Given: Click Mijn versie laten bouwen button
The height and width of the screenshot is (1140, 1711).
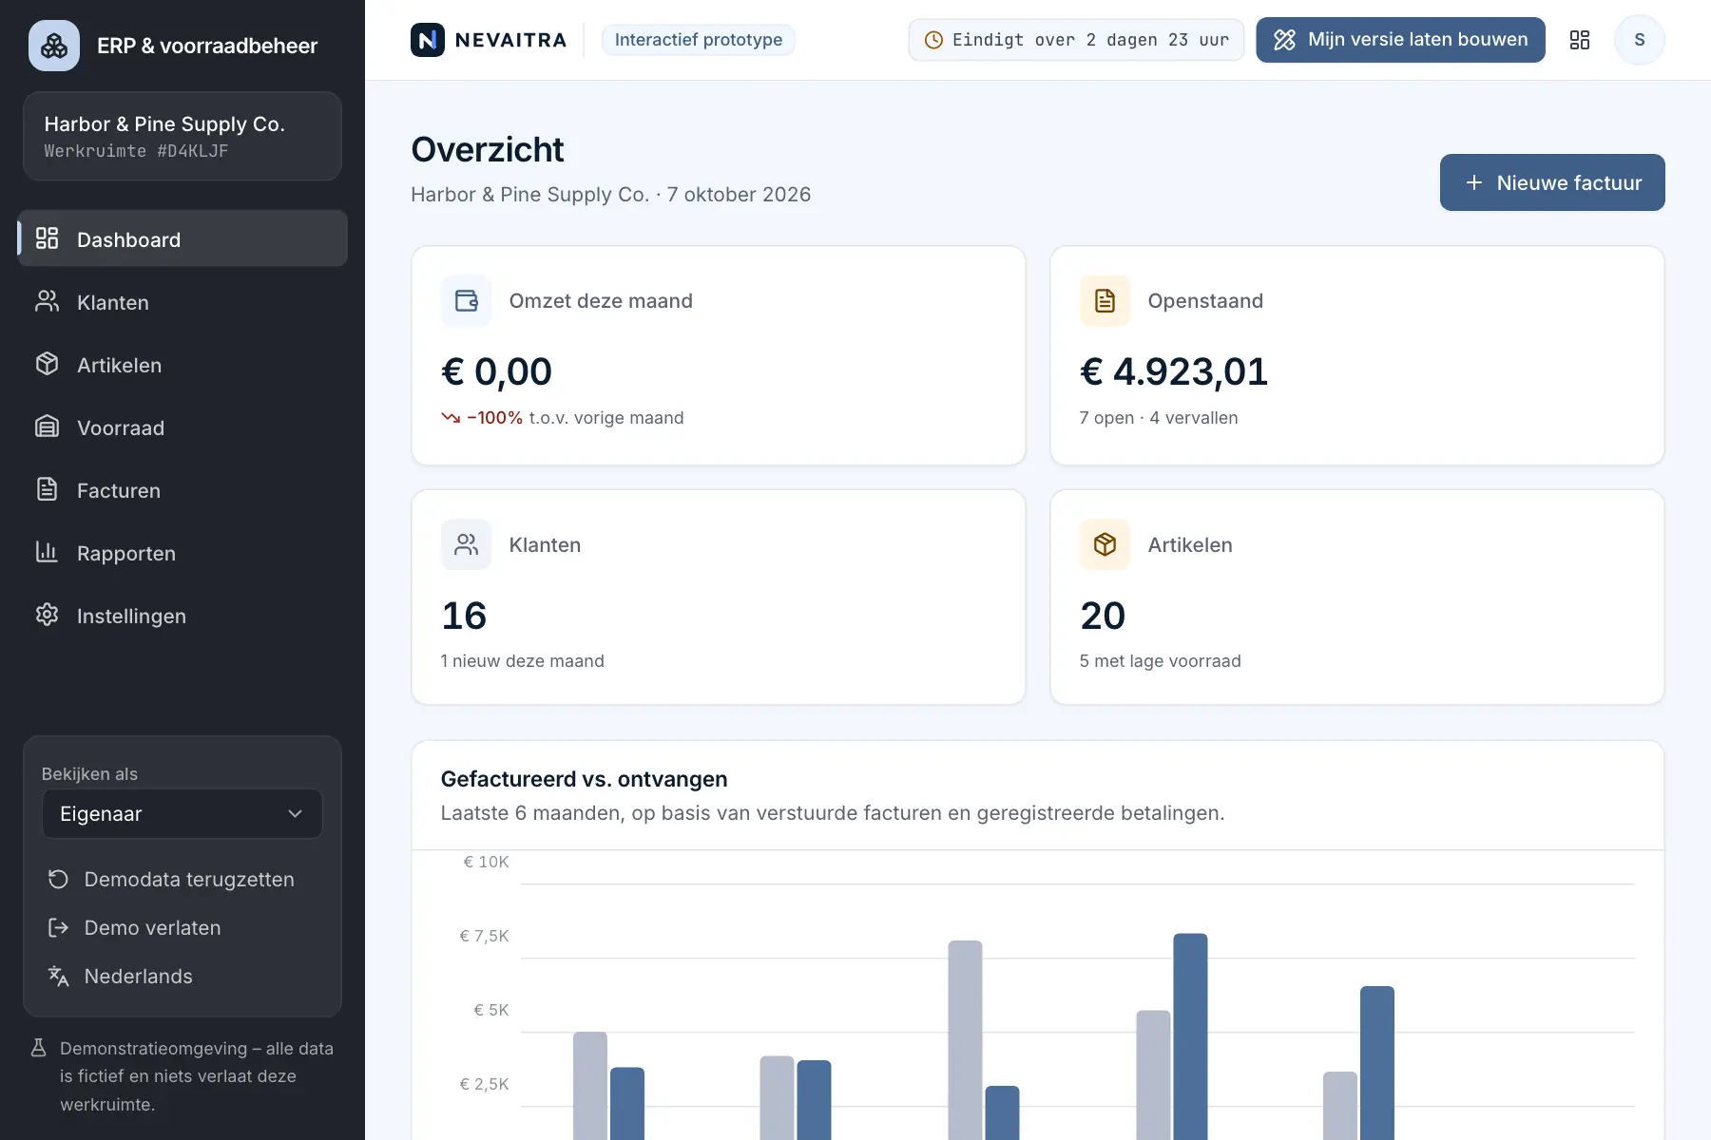Looking at the screenshot, I should click(x=1400, y=40).
